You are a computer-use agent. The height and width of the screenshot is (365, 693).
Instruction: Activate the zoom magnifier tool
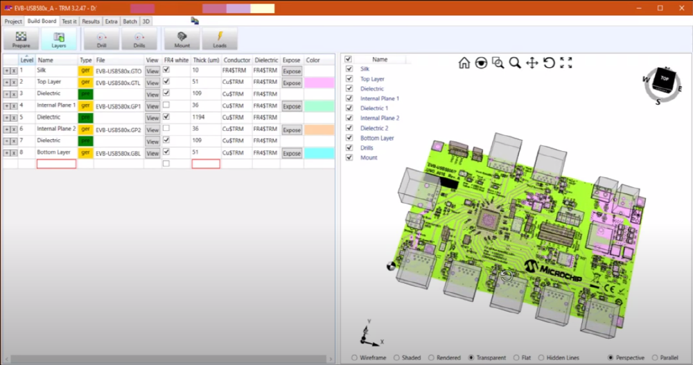tap(515, 63)
